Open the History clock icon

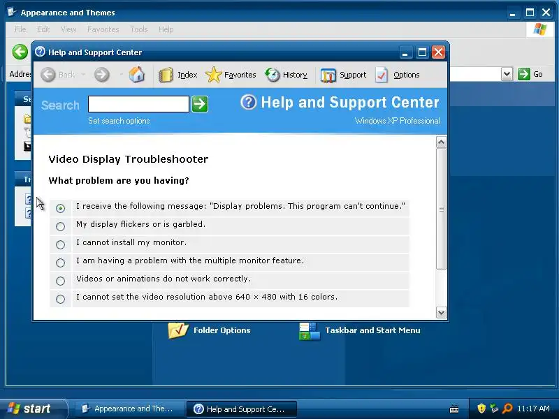tap(273, 75)
